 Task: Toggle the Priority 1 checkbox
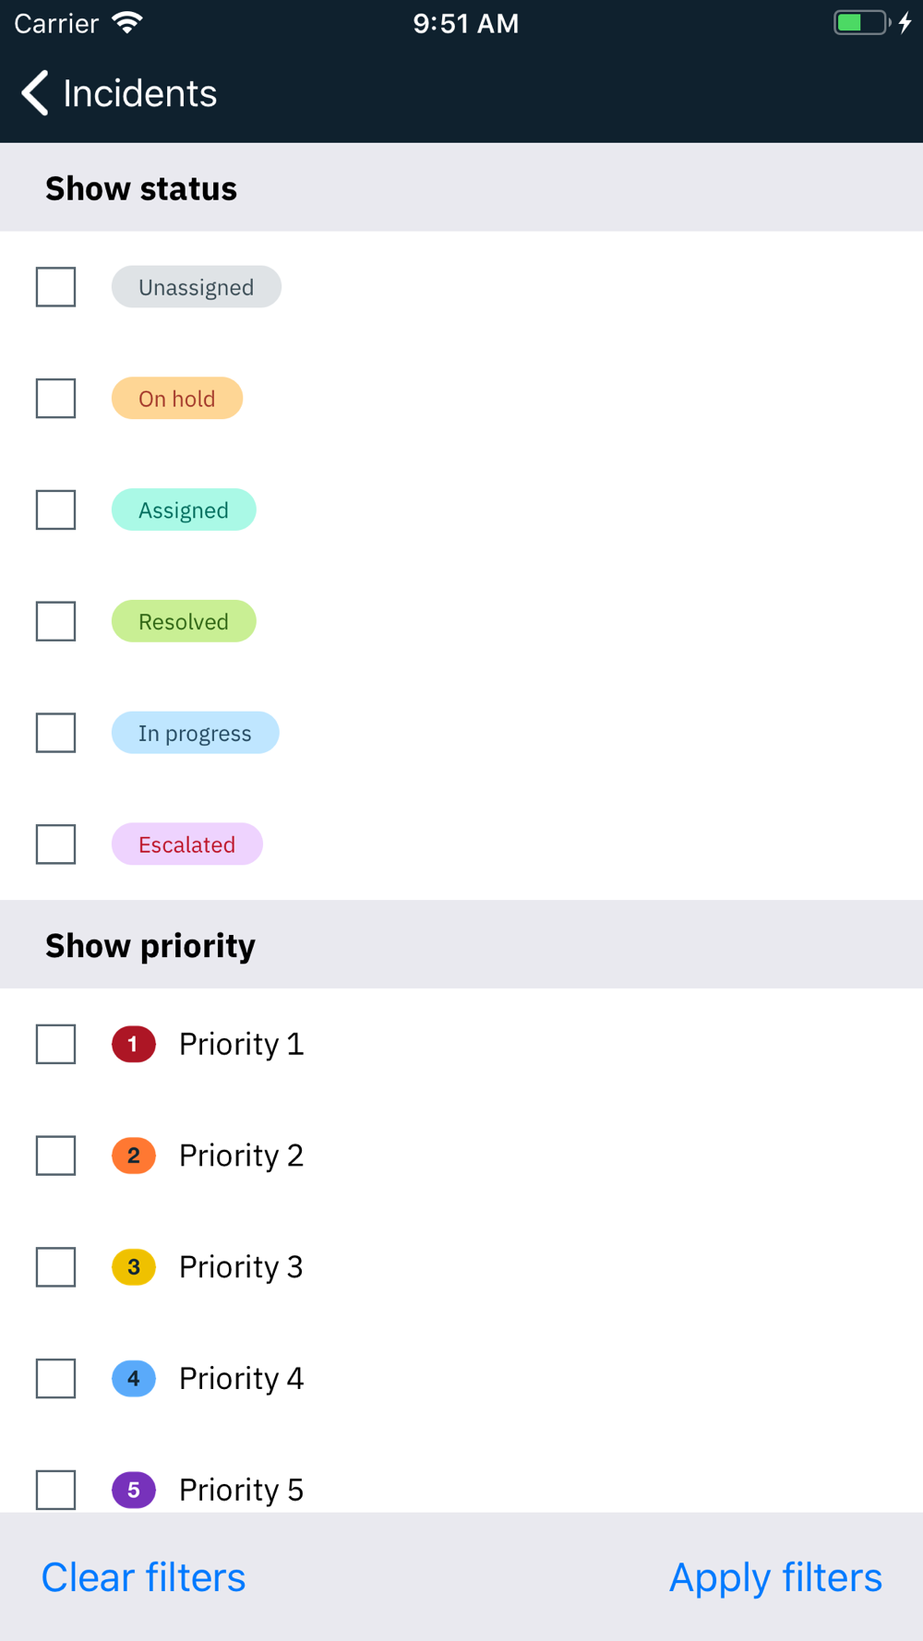(56, 1044)
